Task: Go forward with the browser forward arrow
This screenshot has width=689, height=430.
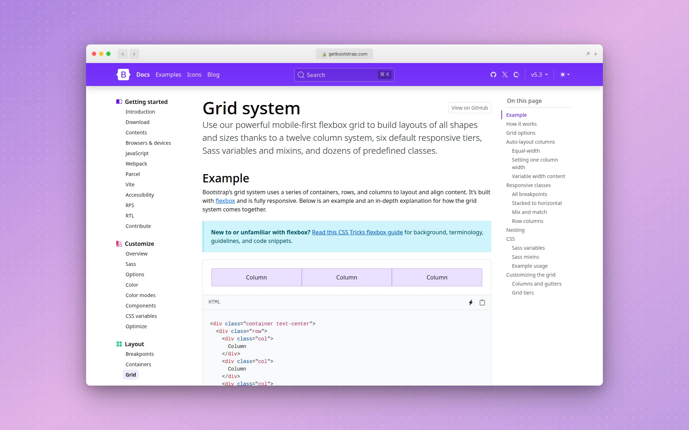Action: (134, 54)
